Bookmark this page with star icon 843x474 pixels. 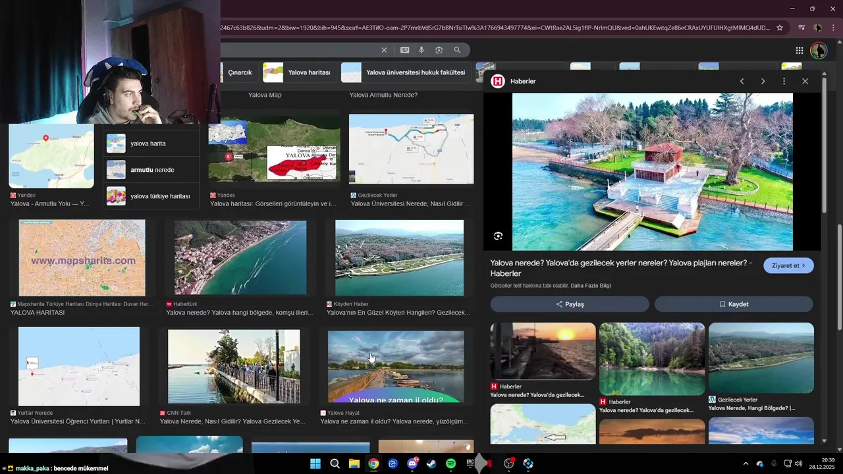[x=780, y=28]
